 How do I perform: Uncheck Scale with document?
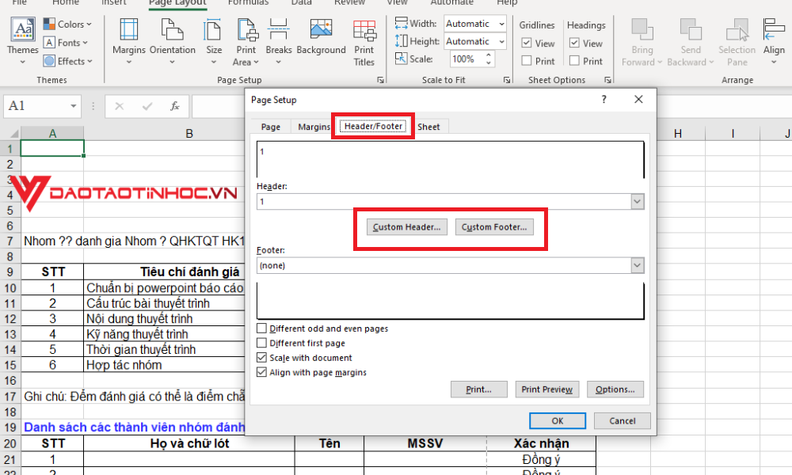261,357
